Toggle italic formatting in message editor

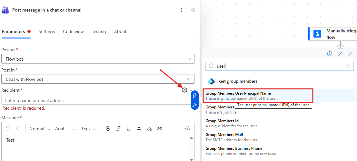118,129
